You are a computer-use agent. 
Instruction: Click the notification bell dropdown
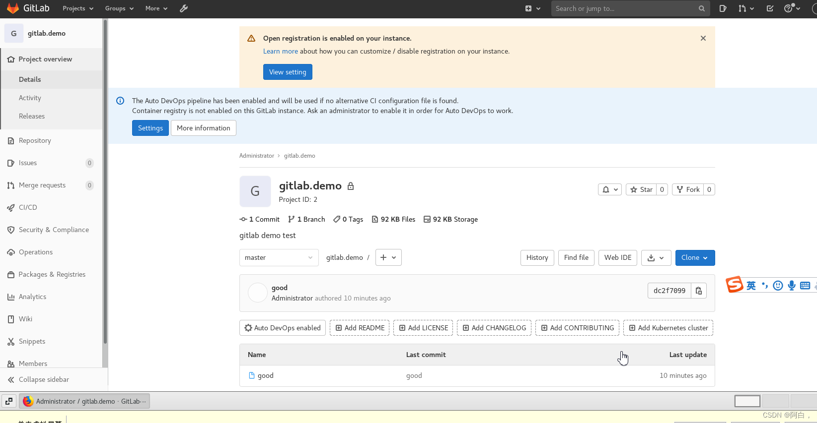tap(609, 189)
